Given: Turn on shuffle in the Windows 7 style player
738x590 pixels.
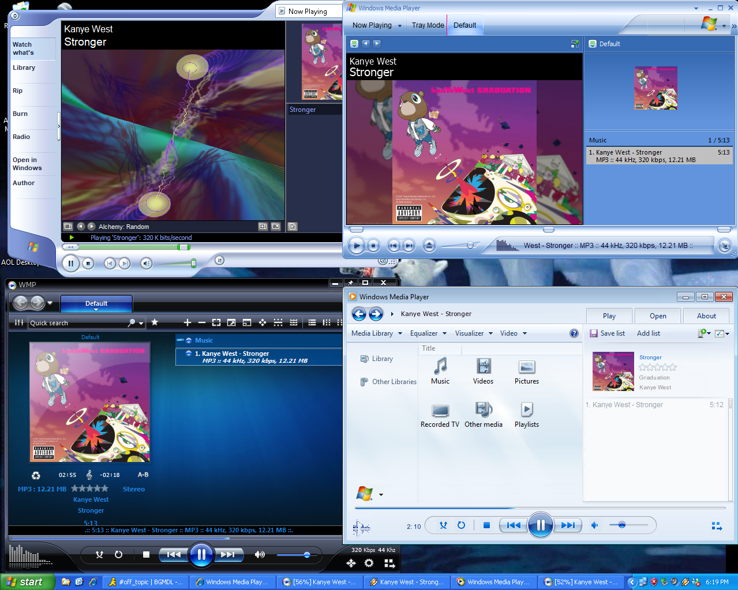Looking at the screenshot, I should 443,525.
